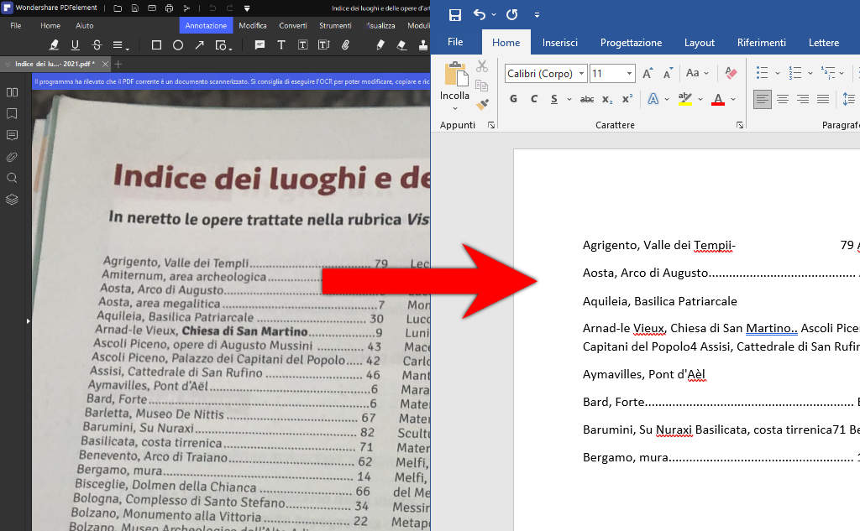Undo last action in Word
860x531 pixels.
[x=480, y=14]
